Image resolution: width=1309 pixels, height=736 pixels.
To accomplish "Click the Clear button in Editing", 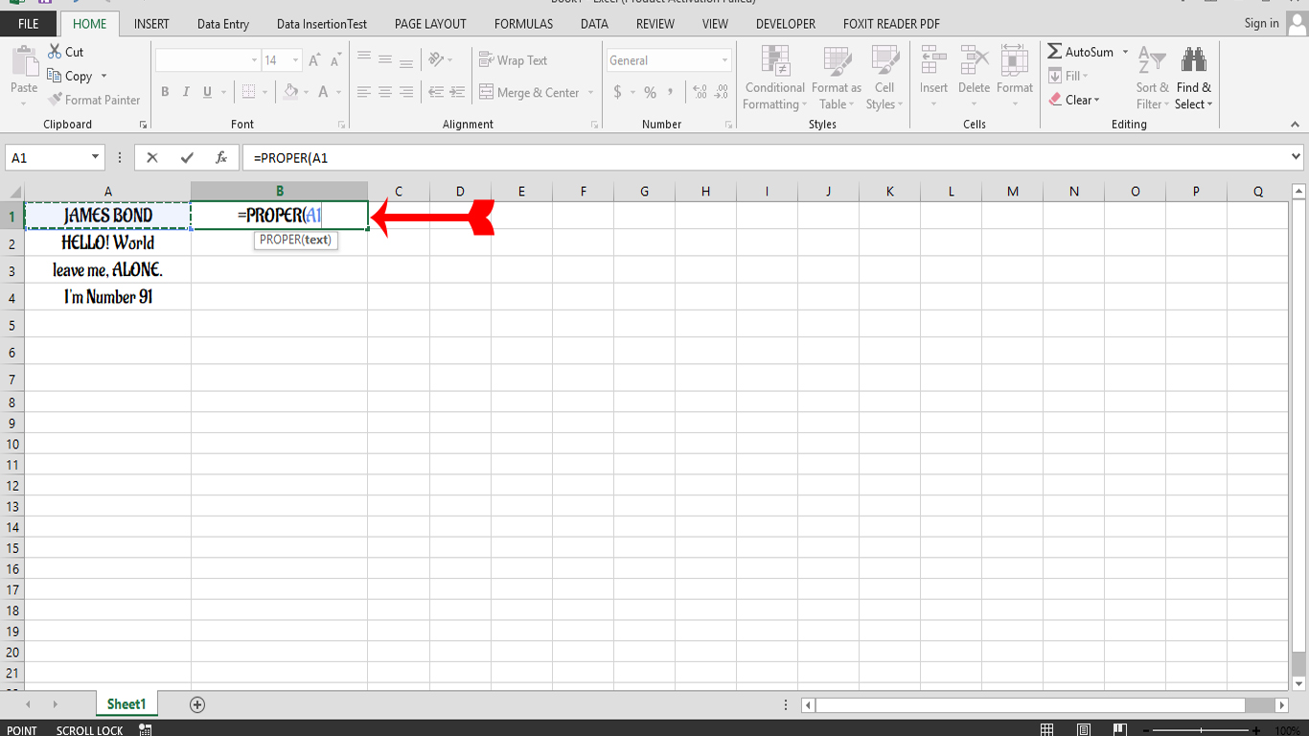I will click(x=1072, y=100).
